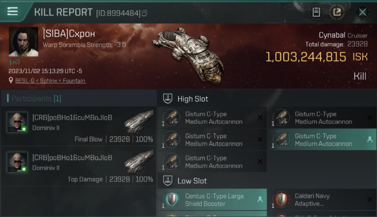Click the person icon on Shield Booster row
This screenshot has height=217, width=377.
click(x=260, y=199)
